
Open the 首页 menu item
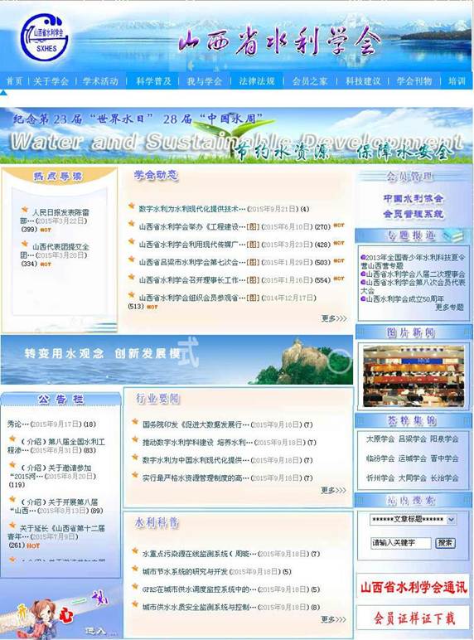tap(14, 81)
